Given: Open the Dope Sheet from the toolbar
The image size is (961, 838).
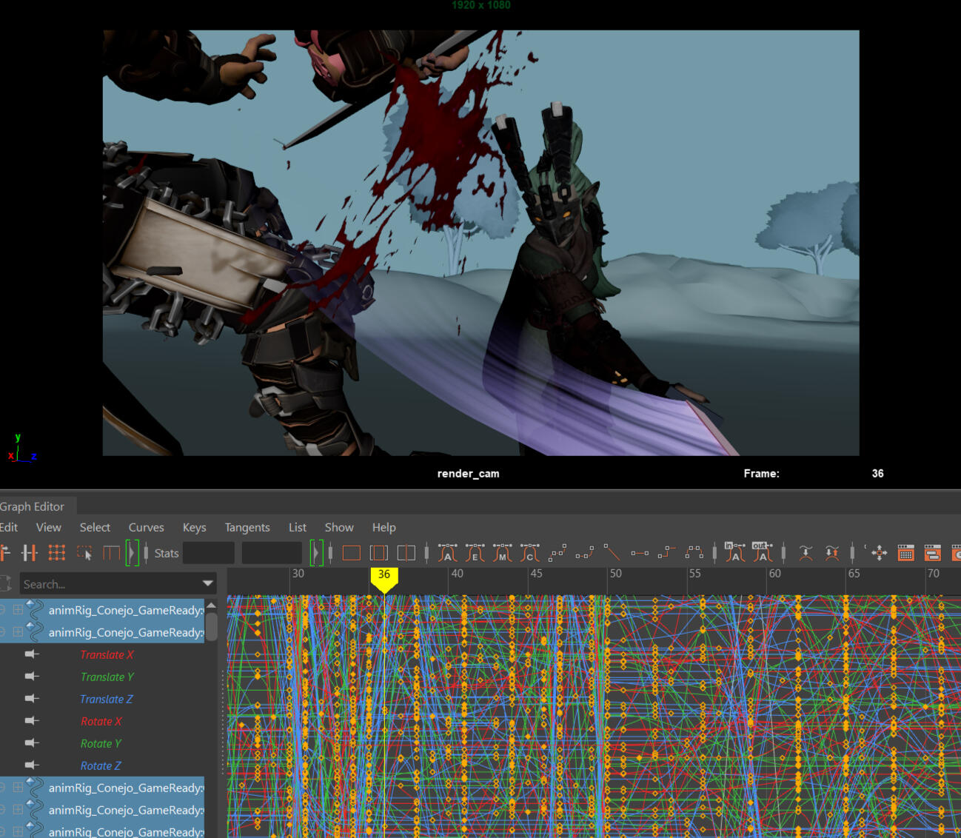Looking at the screenshot, I should coord(905,552).
